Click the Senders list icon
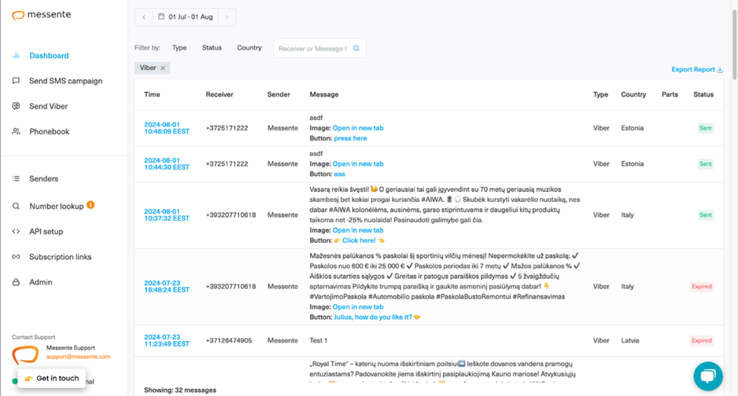 pyautogui.click(x=16, y=178)
